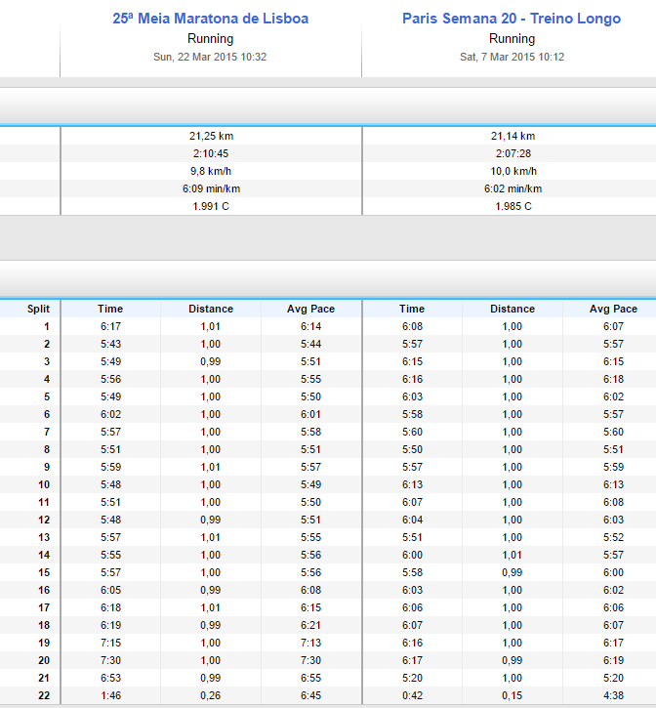Image resolution: width=656 pixels, height=708 pixels.
Task: Click Paris split 21 time cell 5:20
Action: (x=412, y=678)
